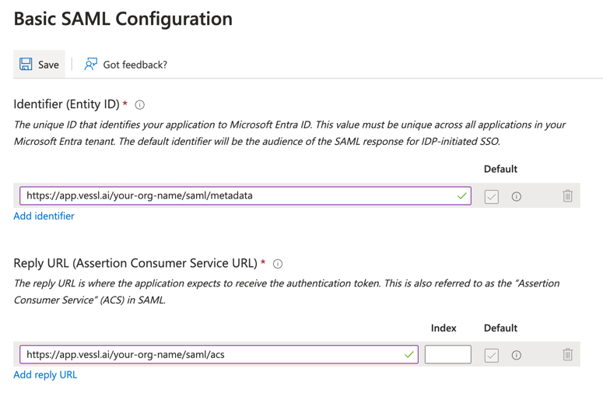Click info icon next to reply URL Default checkbox

(x=517, y=355)
